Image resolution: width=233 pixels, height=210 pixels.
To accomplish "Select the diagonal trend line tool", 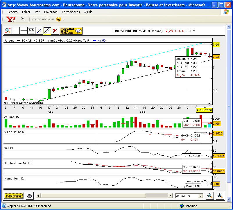I will coord(16,31).
